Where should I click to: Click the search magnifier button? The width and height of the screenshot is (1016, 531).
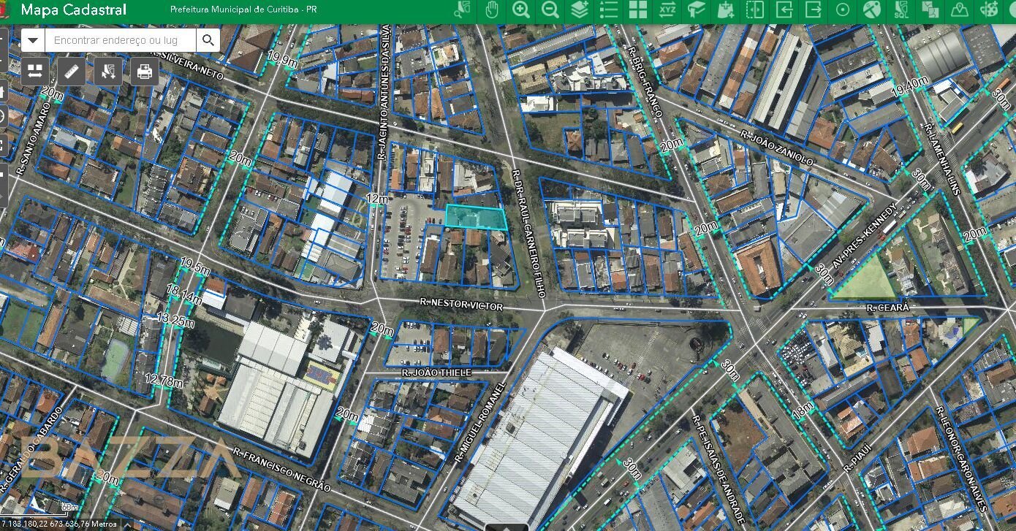coord(208,40)
